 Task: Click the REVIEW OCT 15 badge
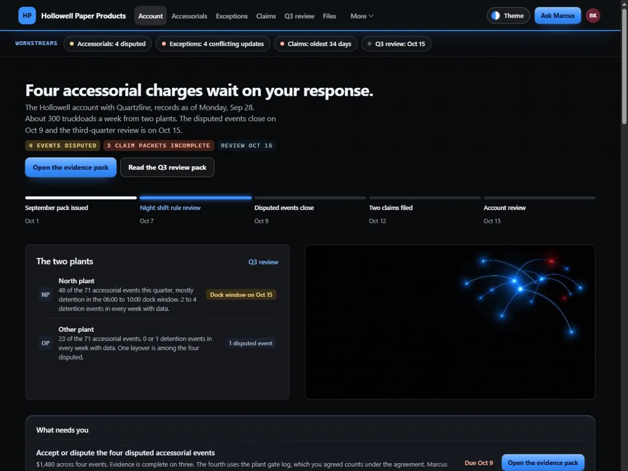[246, 145]
